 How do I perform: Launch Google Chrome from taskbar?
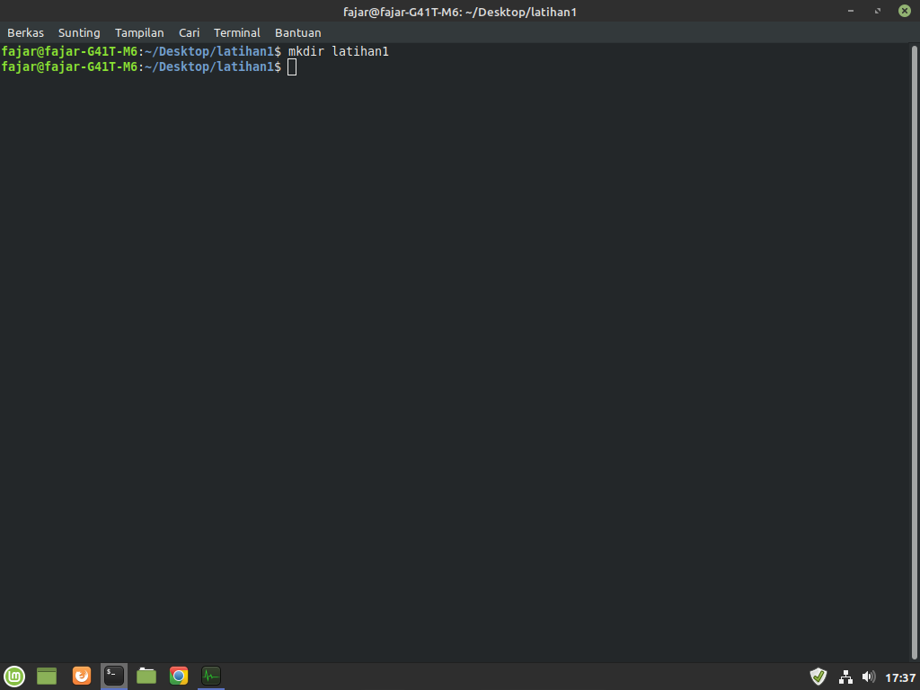point(179,676)
